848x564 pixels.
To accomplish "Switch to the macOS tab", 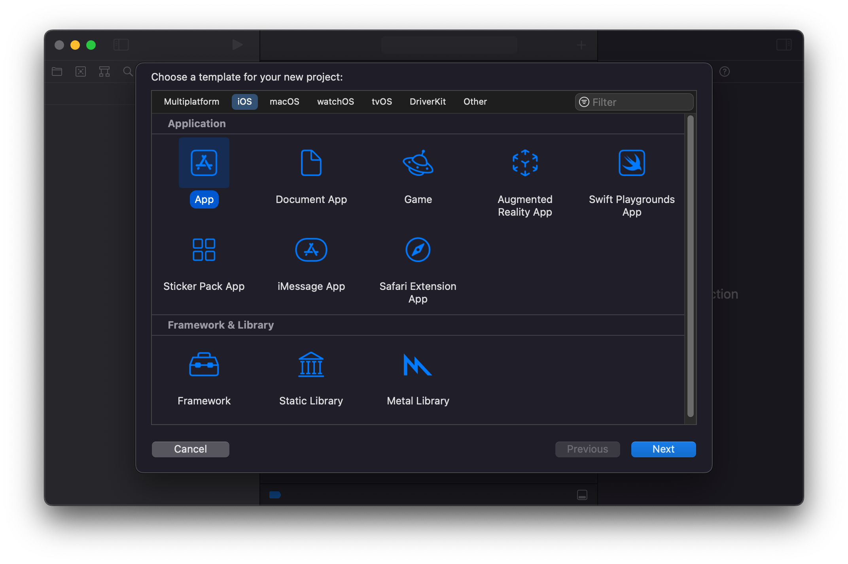I will [x=284, y=102].
